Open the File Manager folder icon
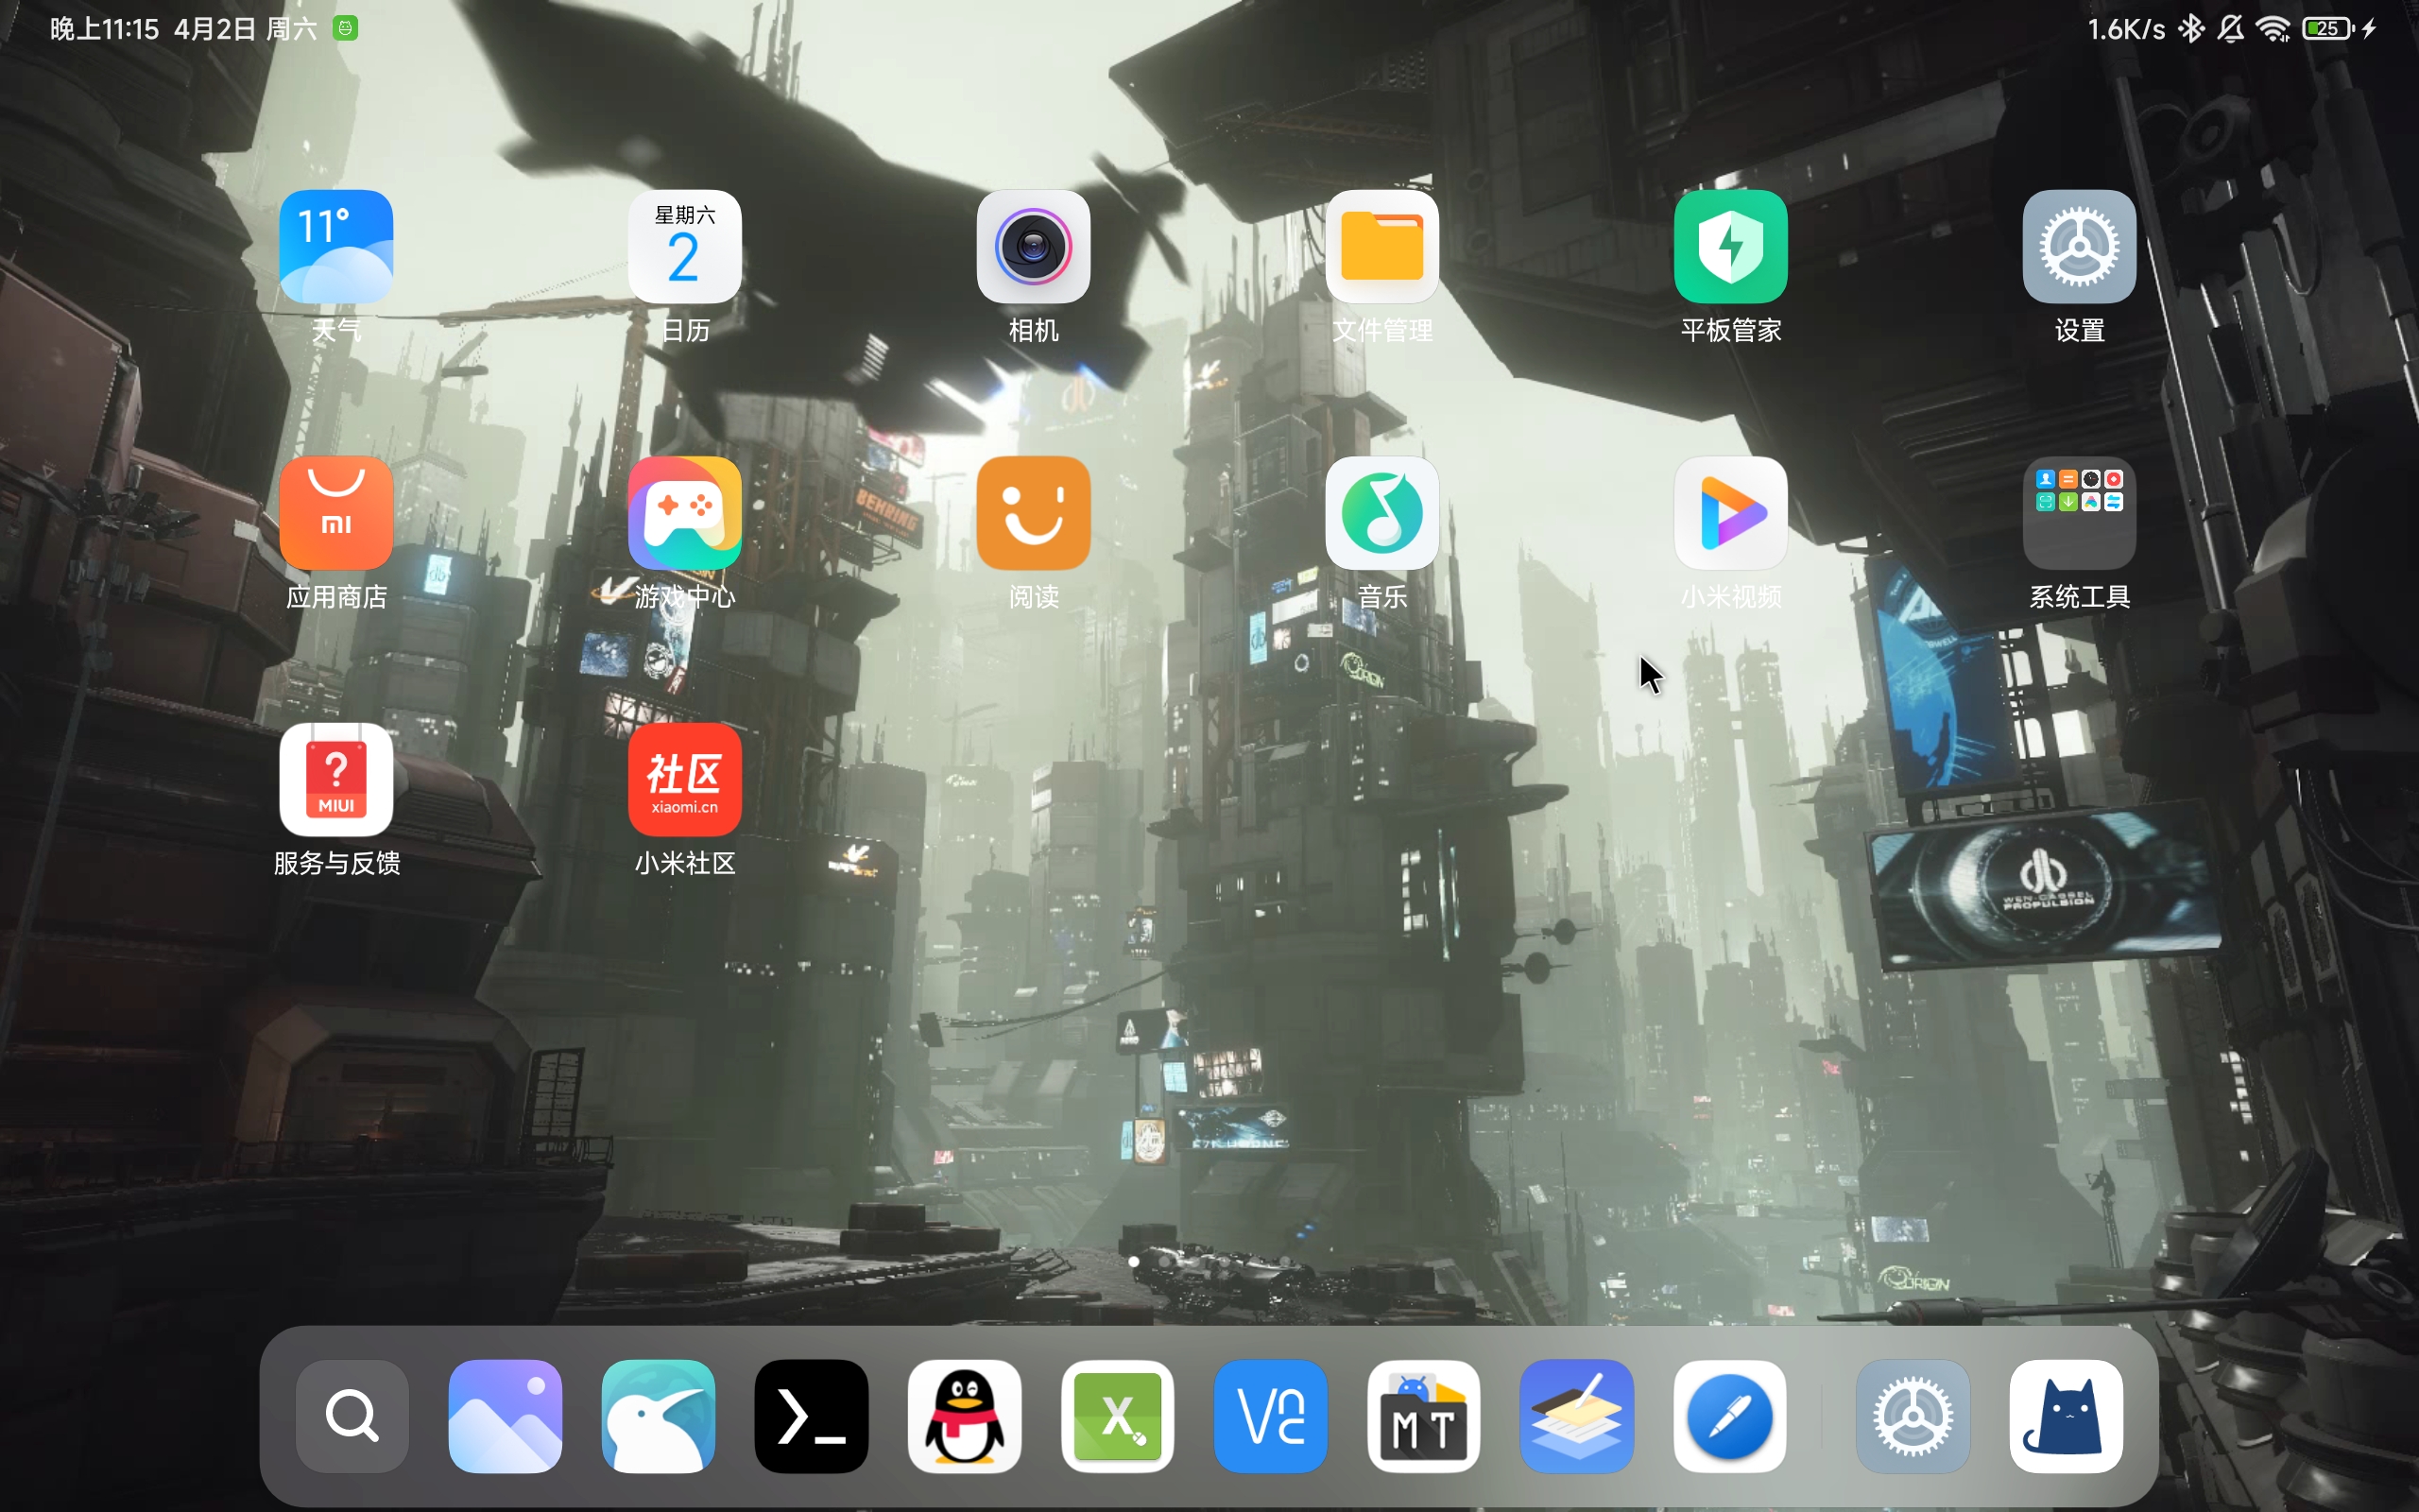Viewport: 2419px width, 1512px height. pyautogui.click(x=1381, y=246)
